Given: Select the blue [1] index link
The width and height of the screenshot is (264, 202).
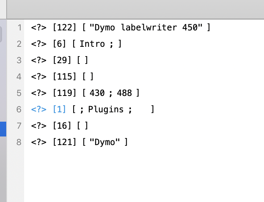Looking at the screenshot, I should (x=59, y=109).
